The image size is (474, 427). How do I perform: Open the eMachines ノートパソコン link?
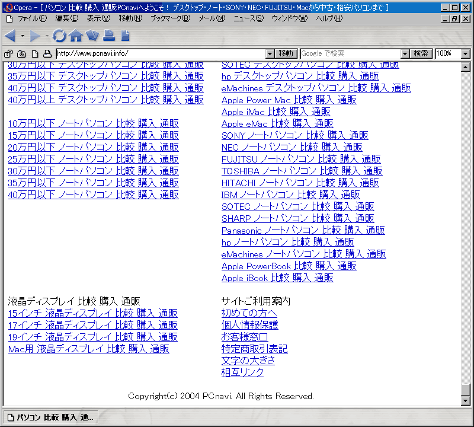point(304,254)
